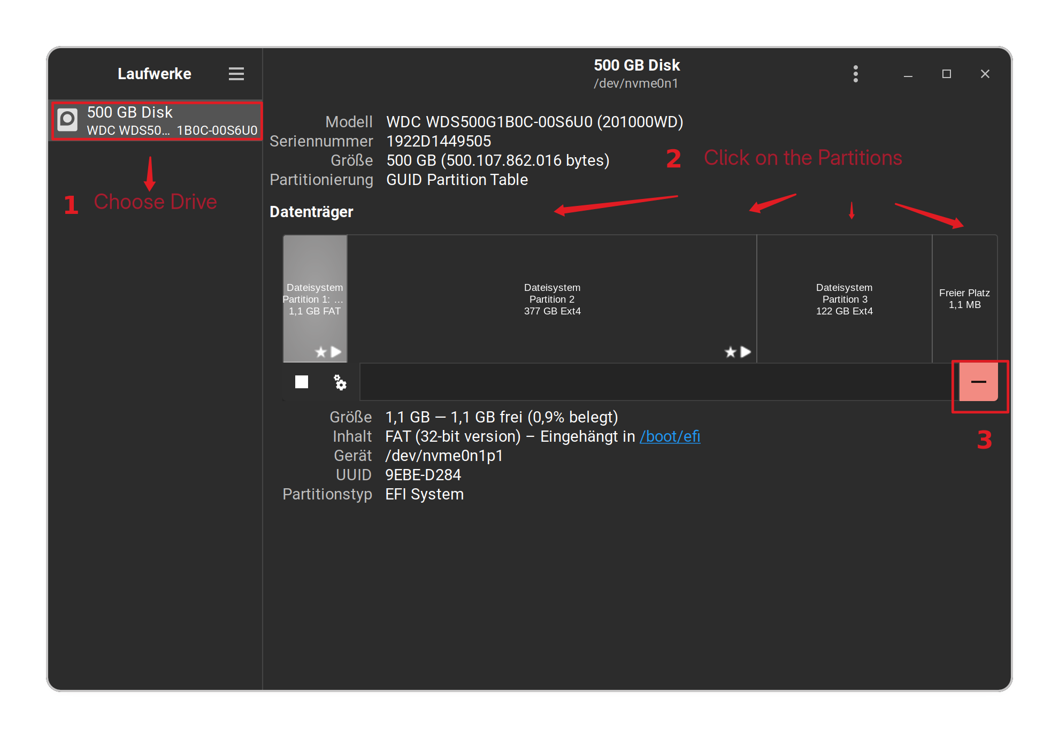
Task: Click the 500 GB Disk window title
Action: [x=636, y=65]
